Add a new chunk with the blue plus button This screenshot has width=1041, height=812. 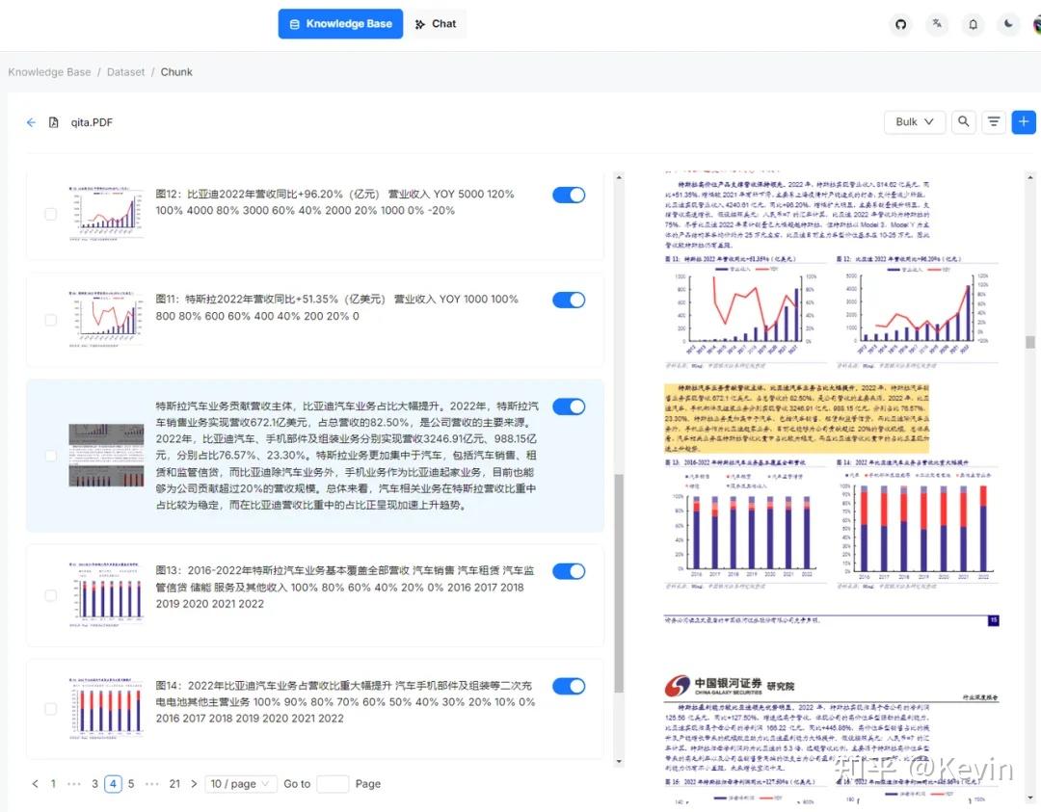pyautogui.click(x=1024, y=122)
